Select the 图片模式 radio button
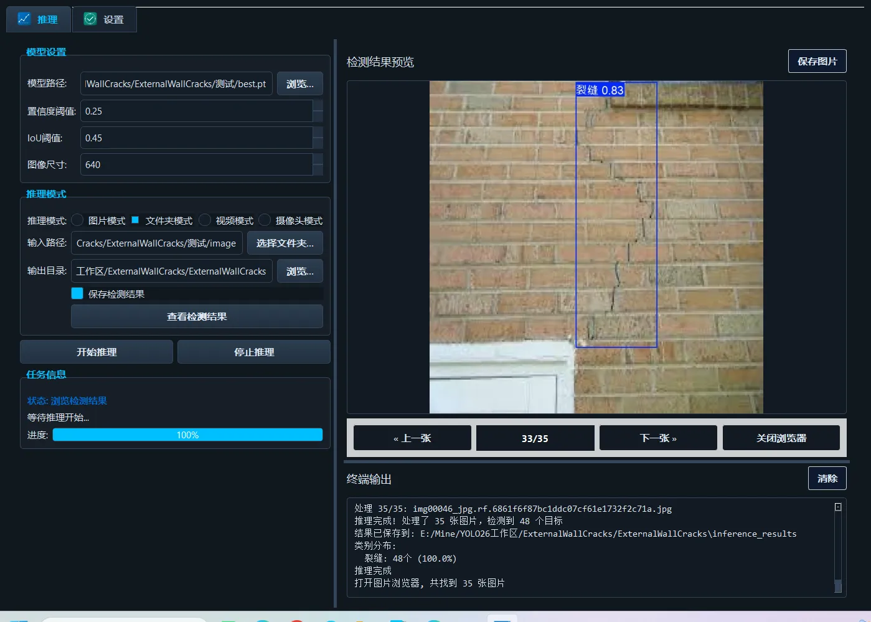The height and width of the screenshot is (622, 871). [77, 220]
